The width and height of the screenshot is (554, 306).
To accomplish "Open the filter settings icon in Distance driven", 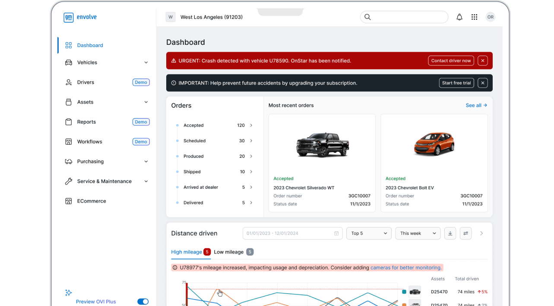I will coord(465,233).
